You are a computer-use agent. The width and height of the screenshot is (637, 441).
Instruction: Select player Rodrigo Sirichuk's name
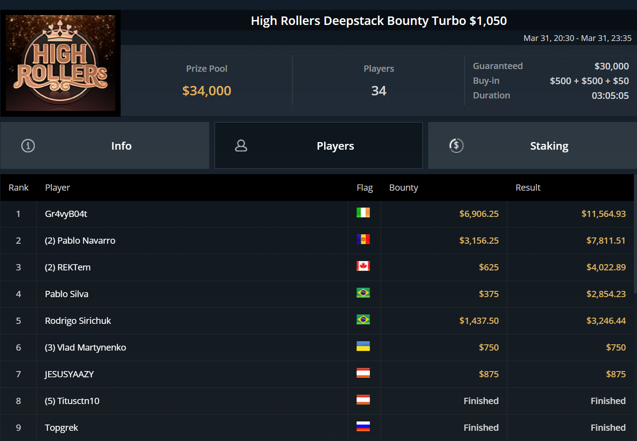tap(78, 321)
